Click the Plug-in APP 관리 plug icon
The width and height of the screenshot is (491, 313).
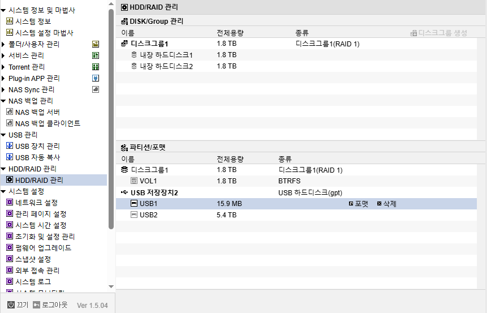click(96, 78)
